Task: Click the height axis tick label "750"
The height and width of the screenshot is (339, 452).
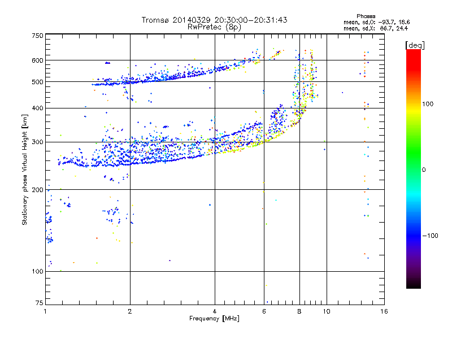Action: [37, 36]
